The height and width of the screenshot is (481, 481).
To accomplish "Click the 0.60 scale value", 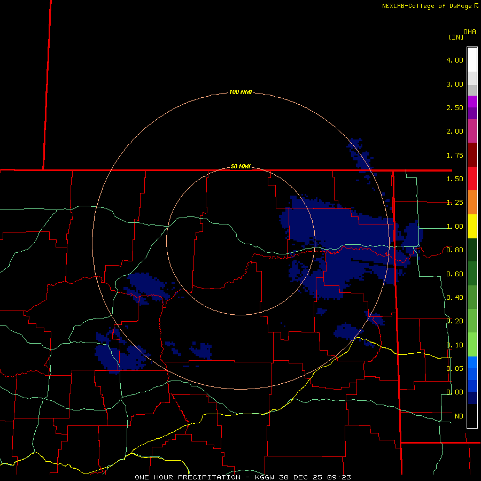I will 455,274.
